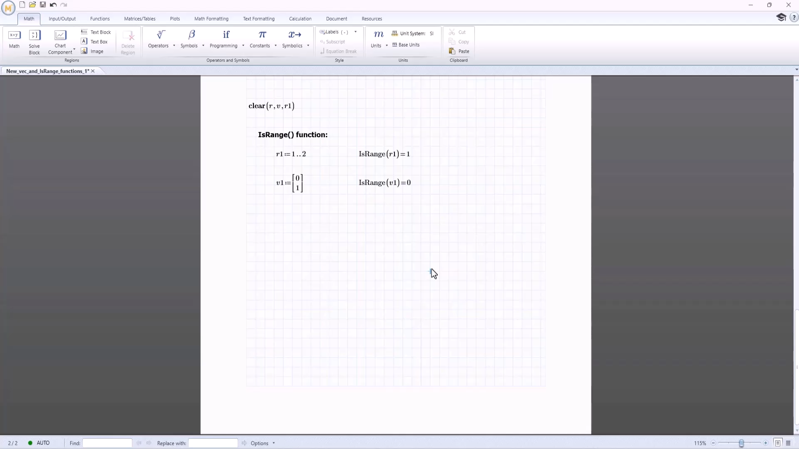The width and height of the screenshot is (799, 449).
Task: Open a file with the Open icon
Action: click(x=32, y=5)
